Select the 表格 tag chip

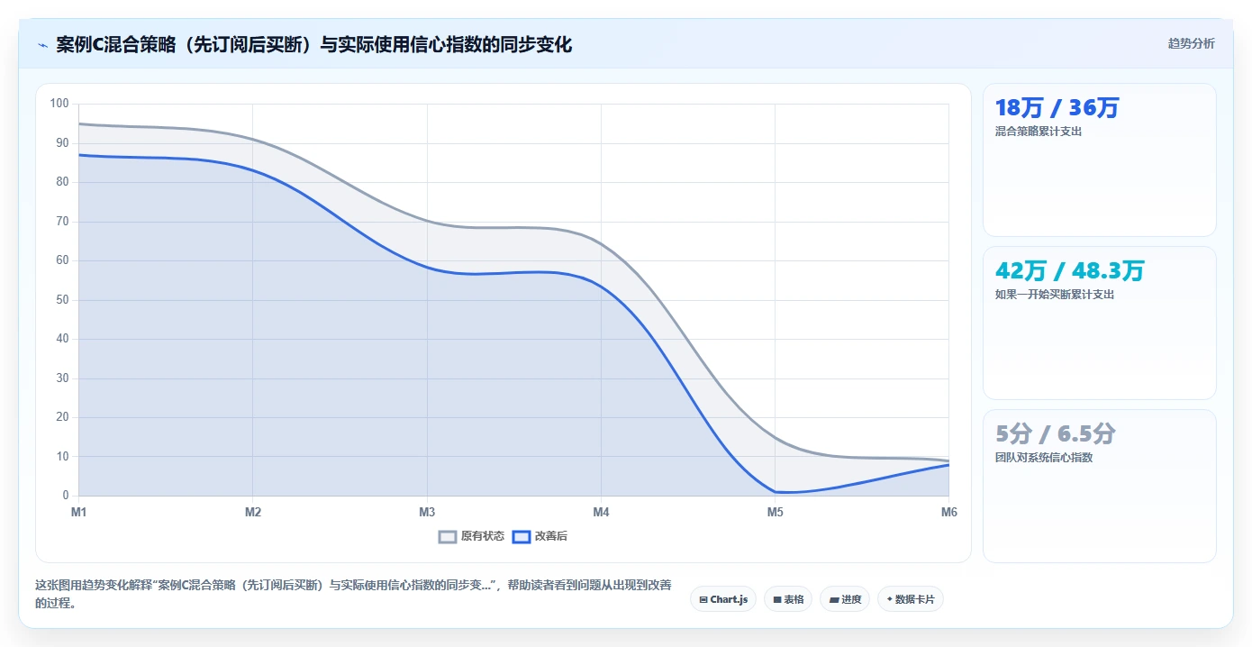788,599
